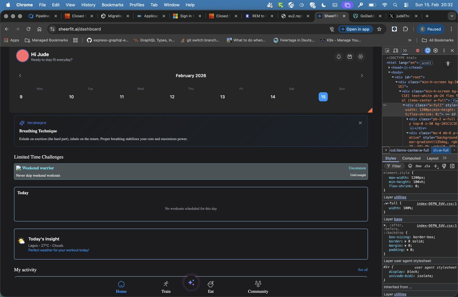458x297 pixels.
Task: Open the Weekend warrior challenge card
Action: click(x=191, y=172)
